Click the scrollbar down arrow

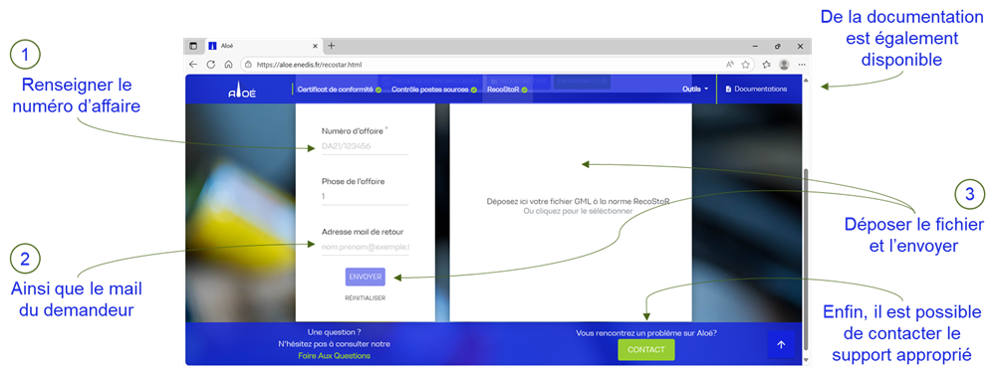[x=807, y=360]
